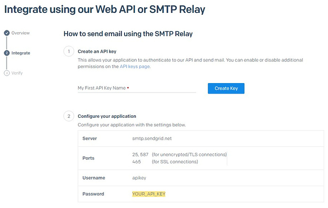Image resolution: width=328 pixels, height=208 pixels.
Task: Click the step 2 circle number
Action: (x=69, y=116)
